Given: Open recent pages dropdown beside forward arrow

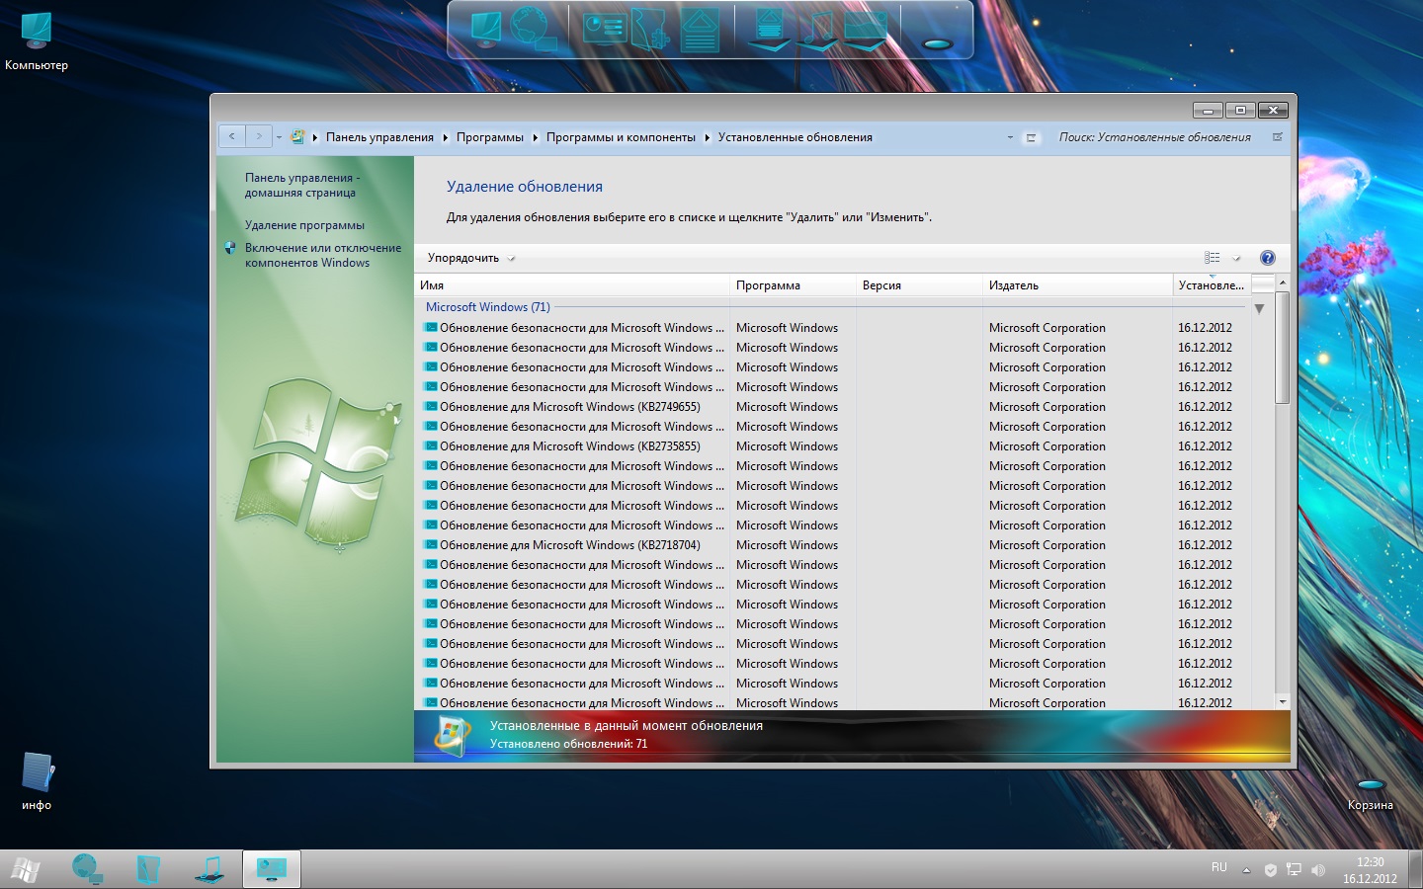Looking at the screenshot, I should [280, 137].
